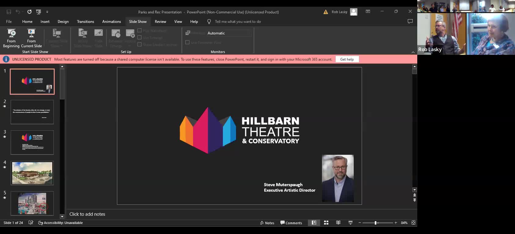The image size is (515, 234).
Task: Switch to Normal view icon
Action: tap(314, 223)
